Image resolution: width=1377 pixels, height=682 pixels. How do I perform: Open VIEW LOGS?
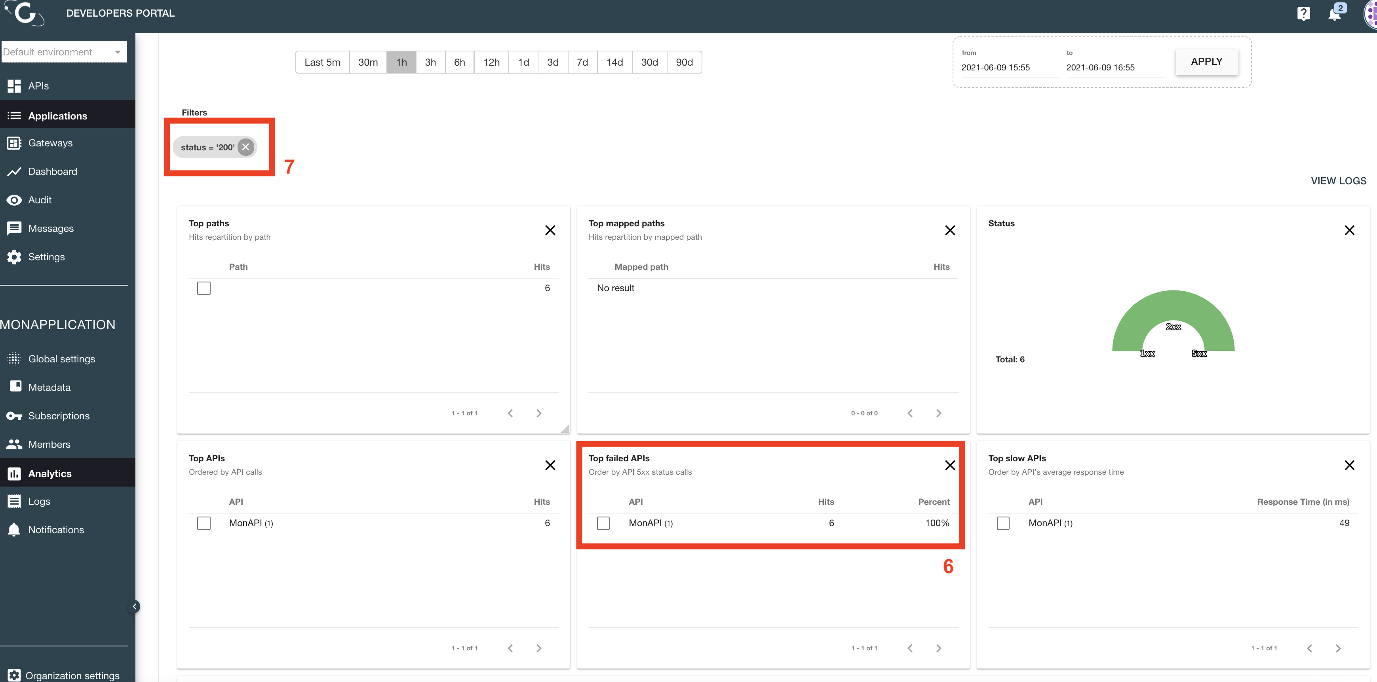[1339, 180]
